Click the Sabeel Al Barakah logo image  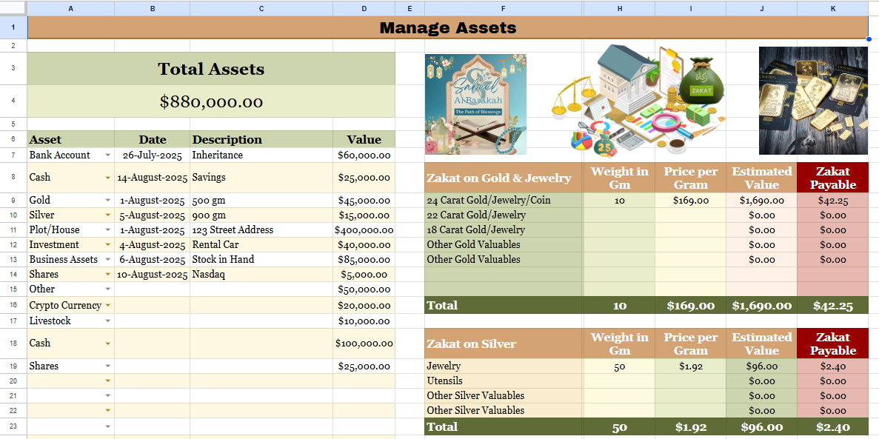coord(475,104)
